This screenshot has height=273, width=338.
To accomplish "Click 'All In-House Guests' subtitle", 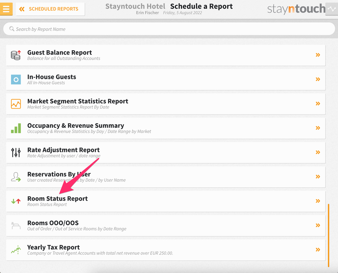I will tap(46, 83).
